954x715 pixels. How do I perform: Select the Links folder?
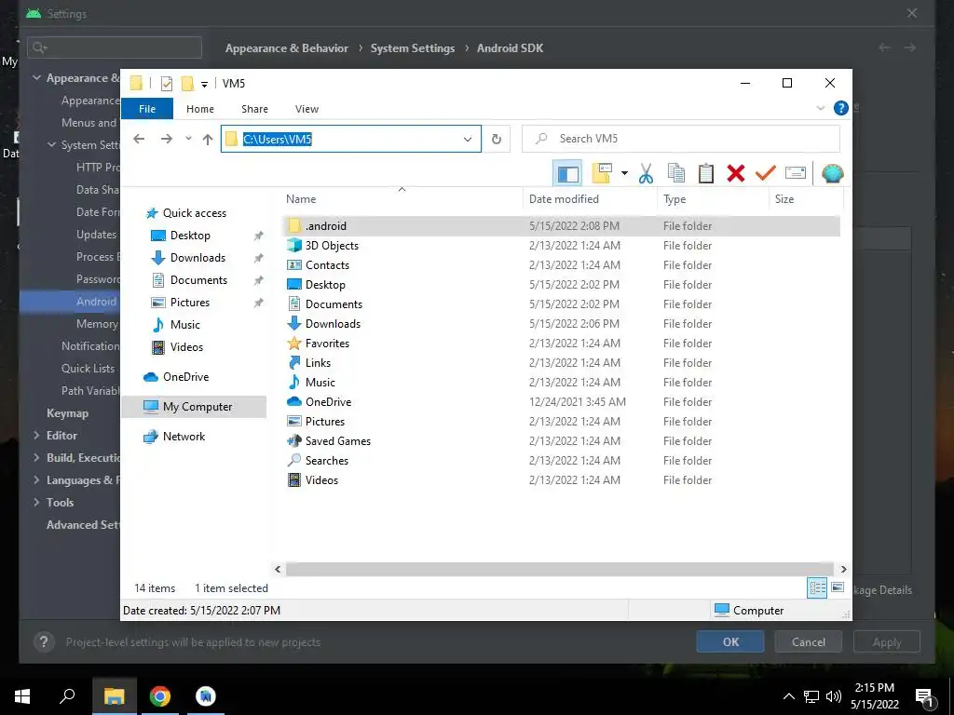click(x=318, y=363)
